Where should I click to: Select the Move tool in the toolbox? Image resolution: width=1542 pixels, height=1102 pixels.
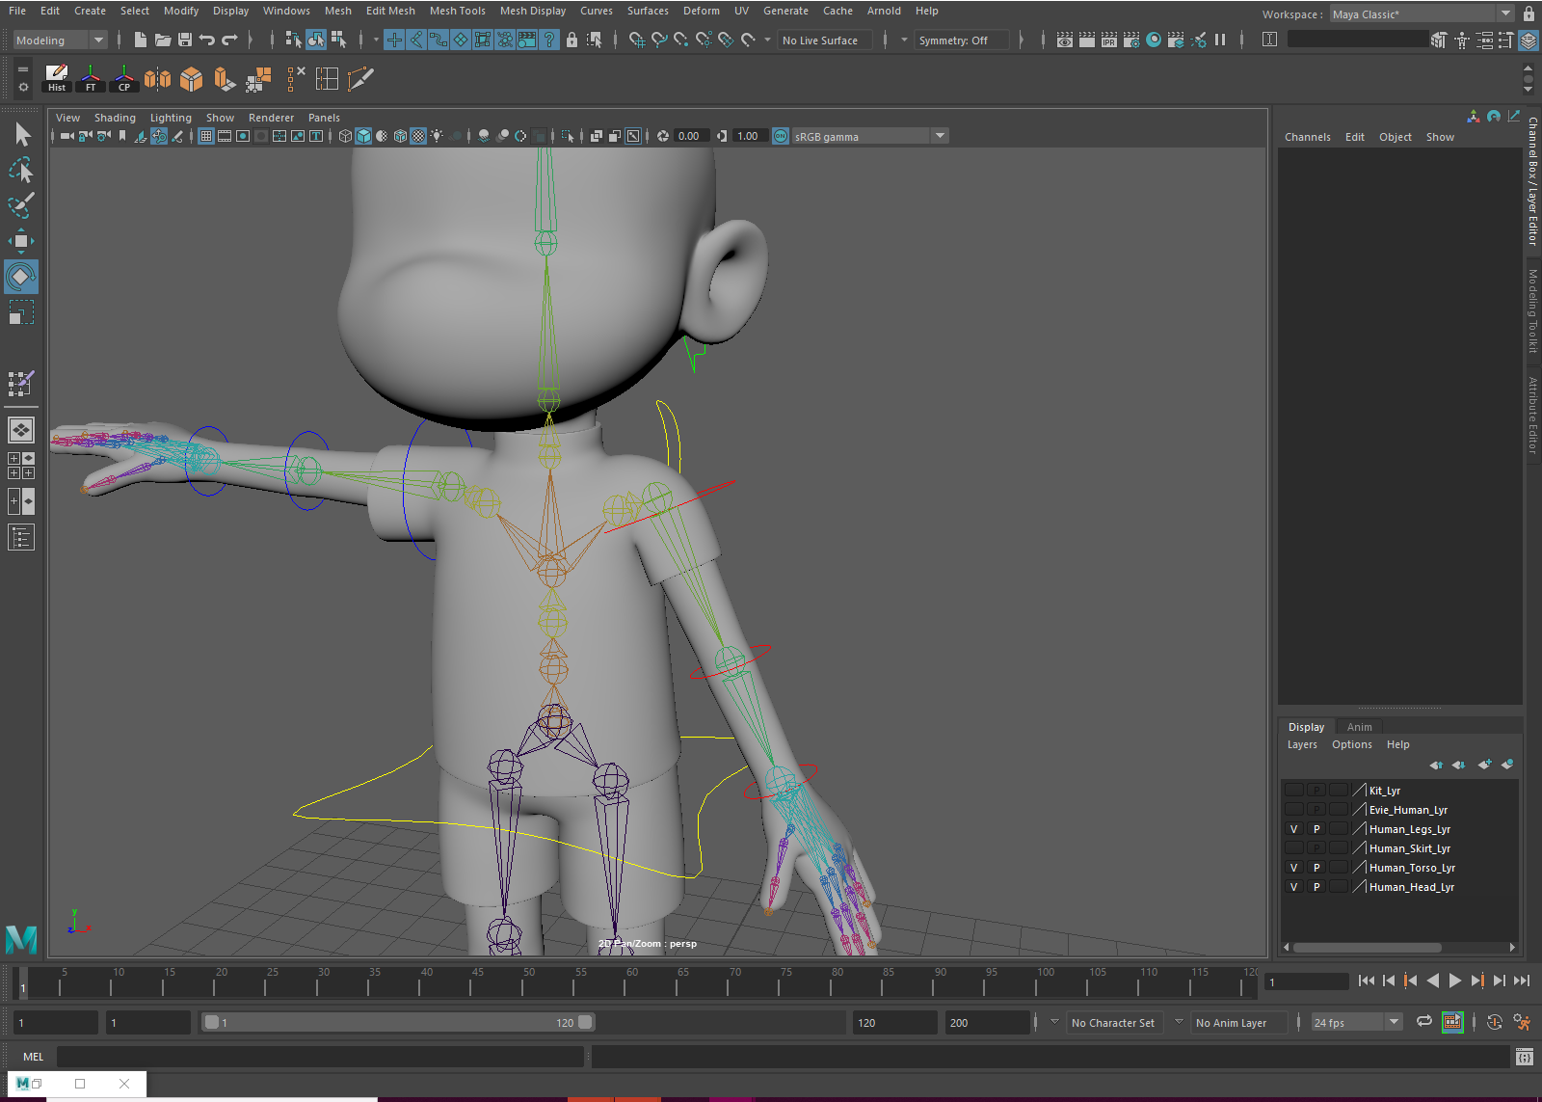pos(21,241)
